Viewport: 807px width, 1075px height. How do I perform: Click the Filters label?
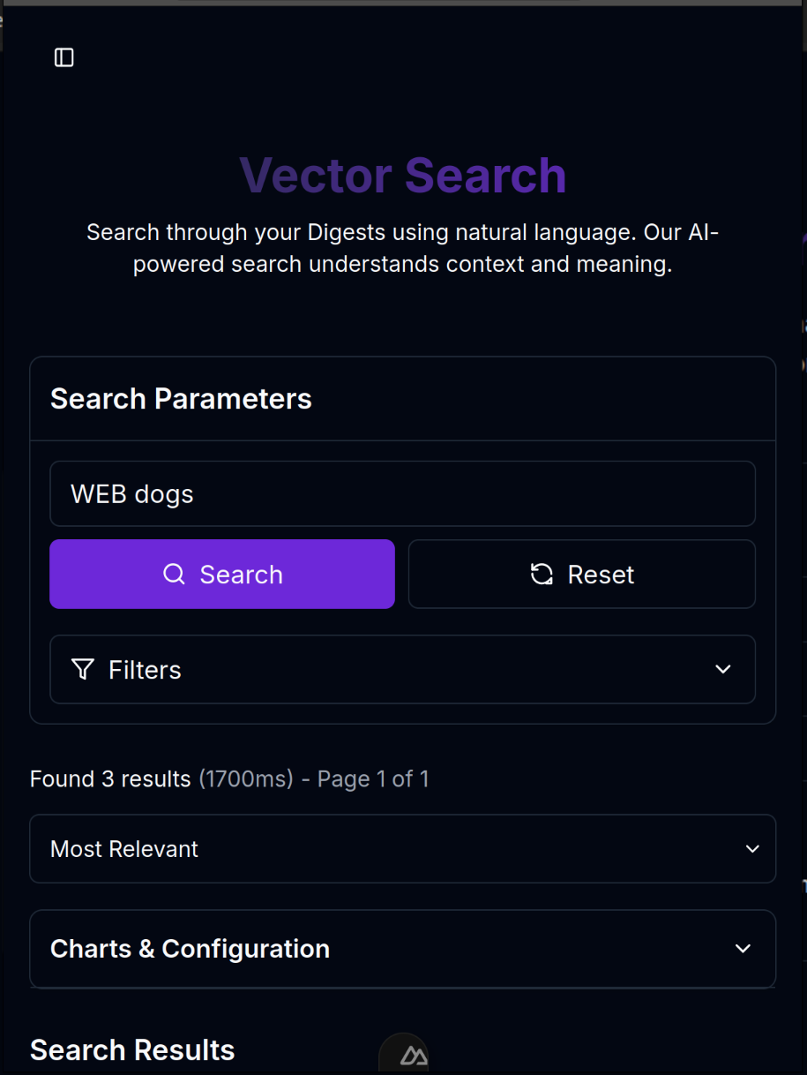(145, 670)
